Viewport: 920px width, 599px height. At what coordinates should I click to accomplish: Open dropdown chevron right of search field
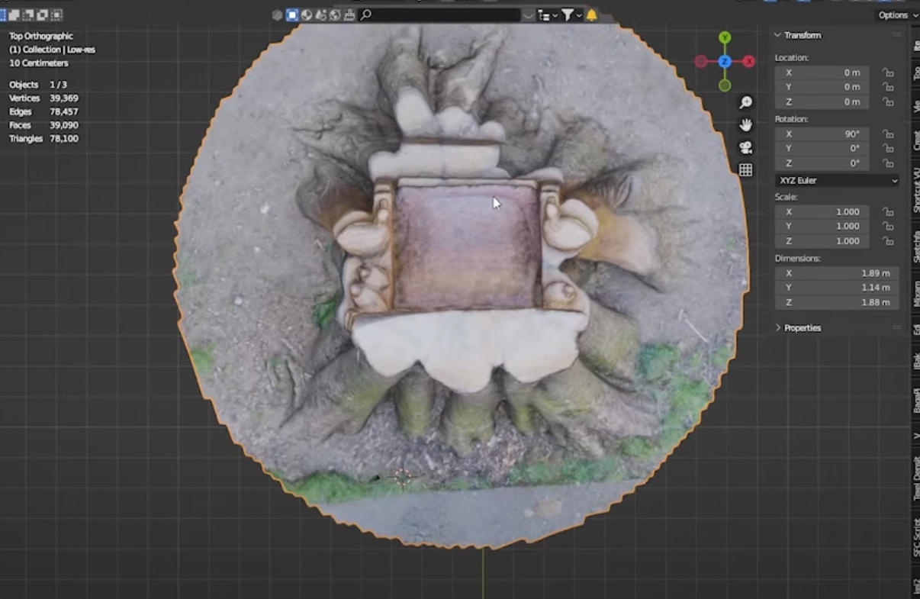click(x=529, y=14)
